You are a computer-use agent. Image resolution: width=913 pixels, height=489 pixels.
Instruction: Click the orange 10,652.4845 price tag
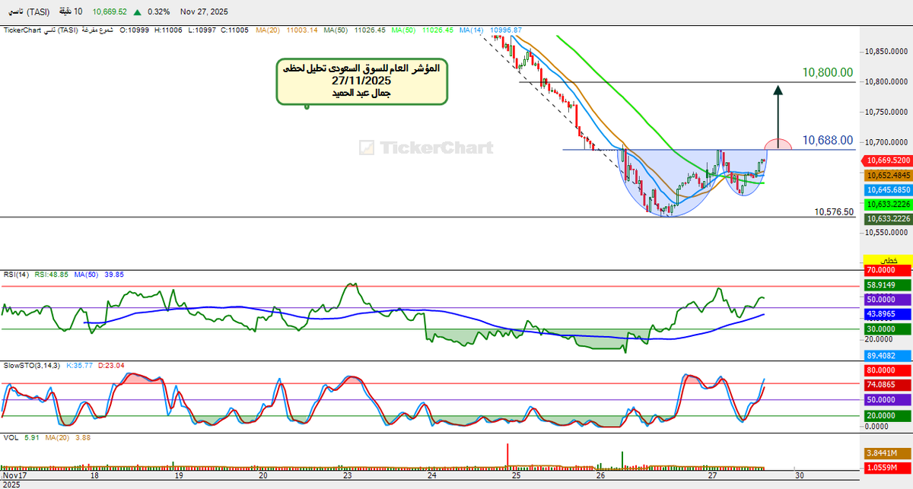pos(886,175)
